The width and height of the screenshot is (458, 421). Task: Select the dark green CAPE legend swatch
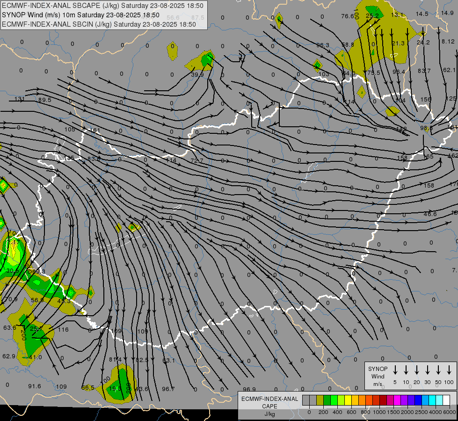point(327,400)
